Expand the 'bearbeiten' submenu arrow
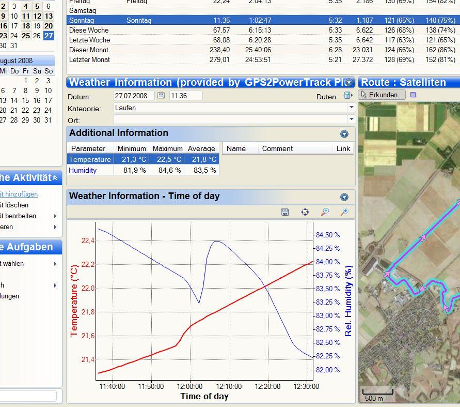Screen dimensions: 460x407 pyautogui.click(x=55, y=216)
